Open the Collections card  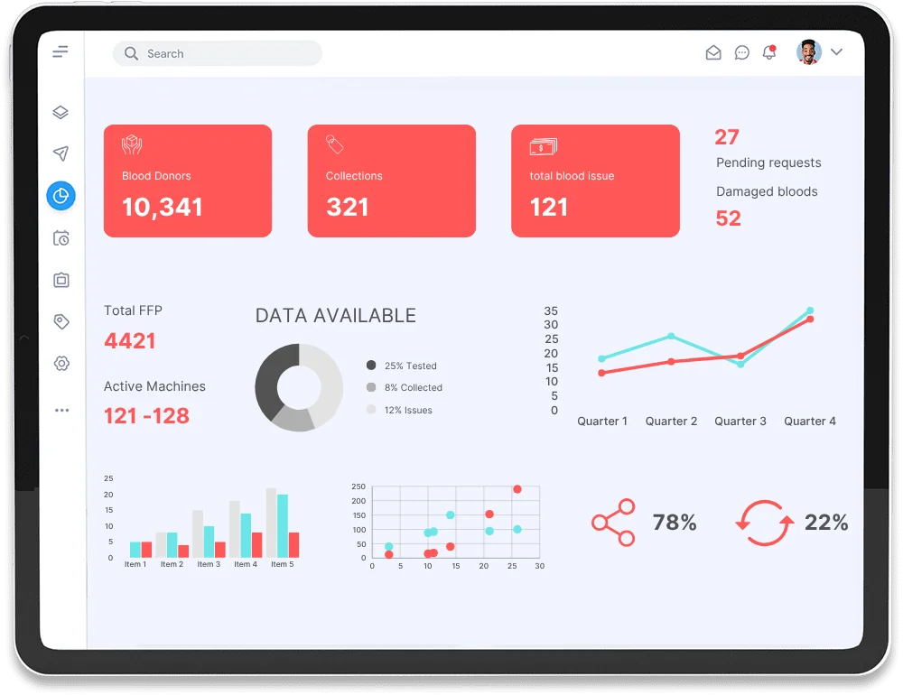pos(391,181)
